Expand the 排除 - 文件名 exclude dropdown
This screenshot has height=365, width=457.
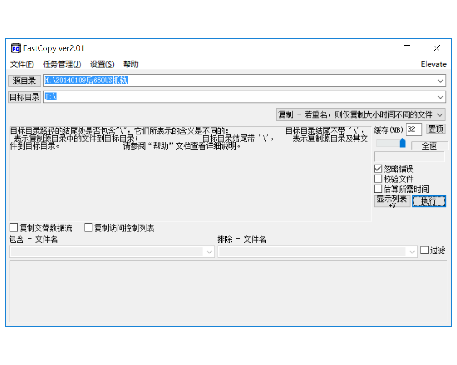[x=412, y=251]
